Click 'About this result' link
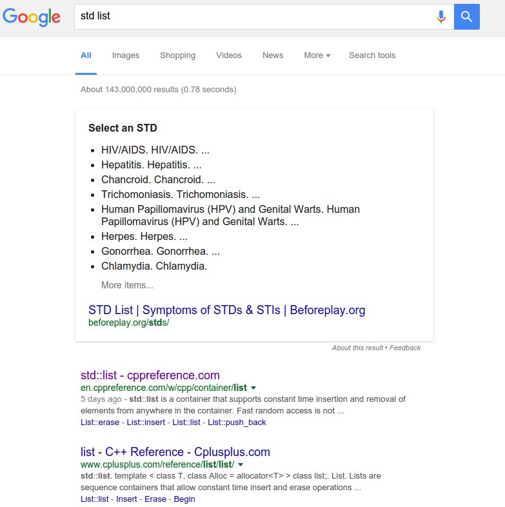The height and width of the screenshot is (507, 505). click(357, 348)
